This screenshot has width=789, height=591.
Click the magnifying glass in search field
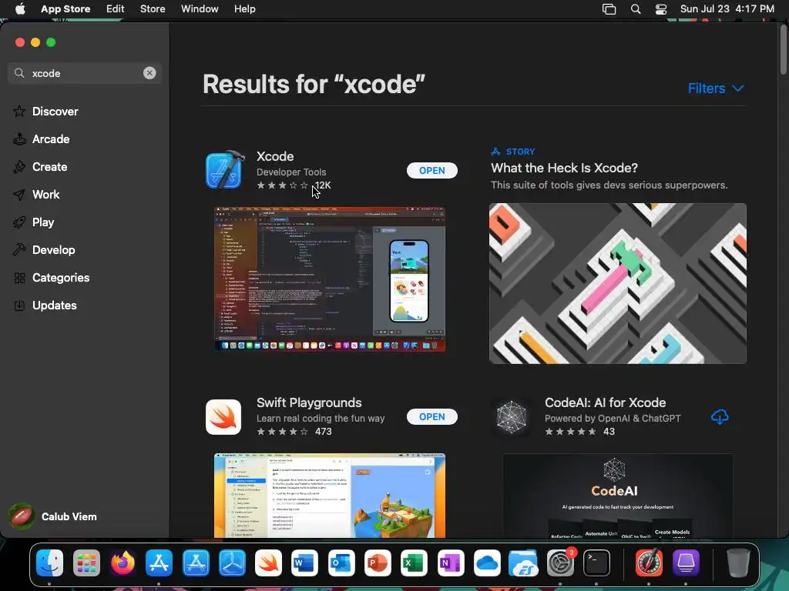coord(19,73)
